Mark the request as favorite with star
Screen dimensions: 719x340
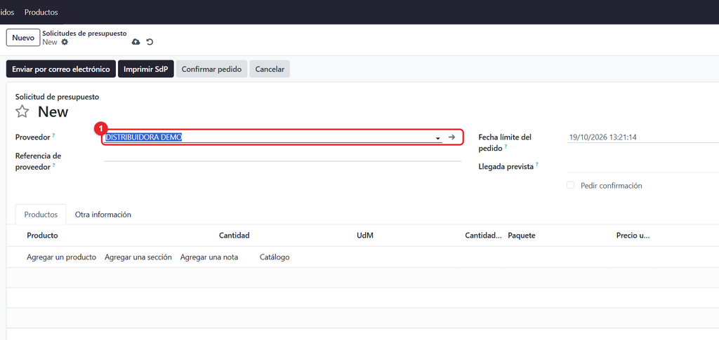(x=22, y=111)
